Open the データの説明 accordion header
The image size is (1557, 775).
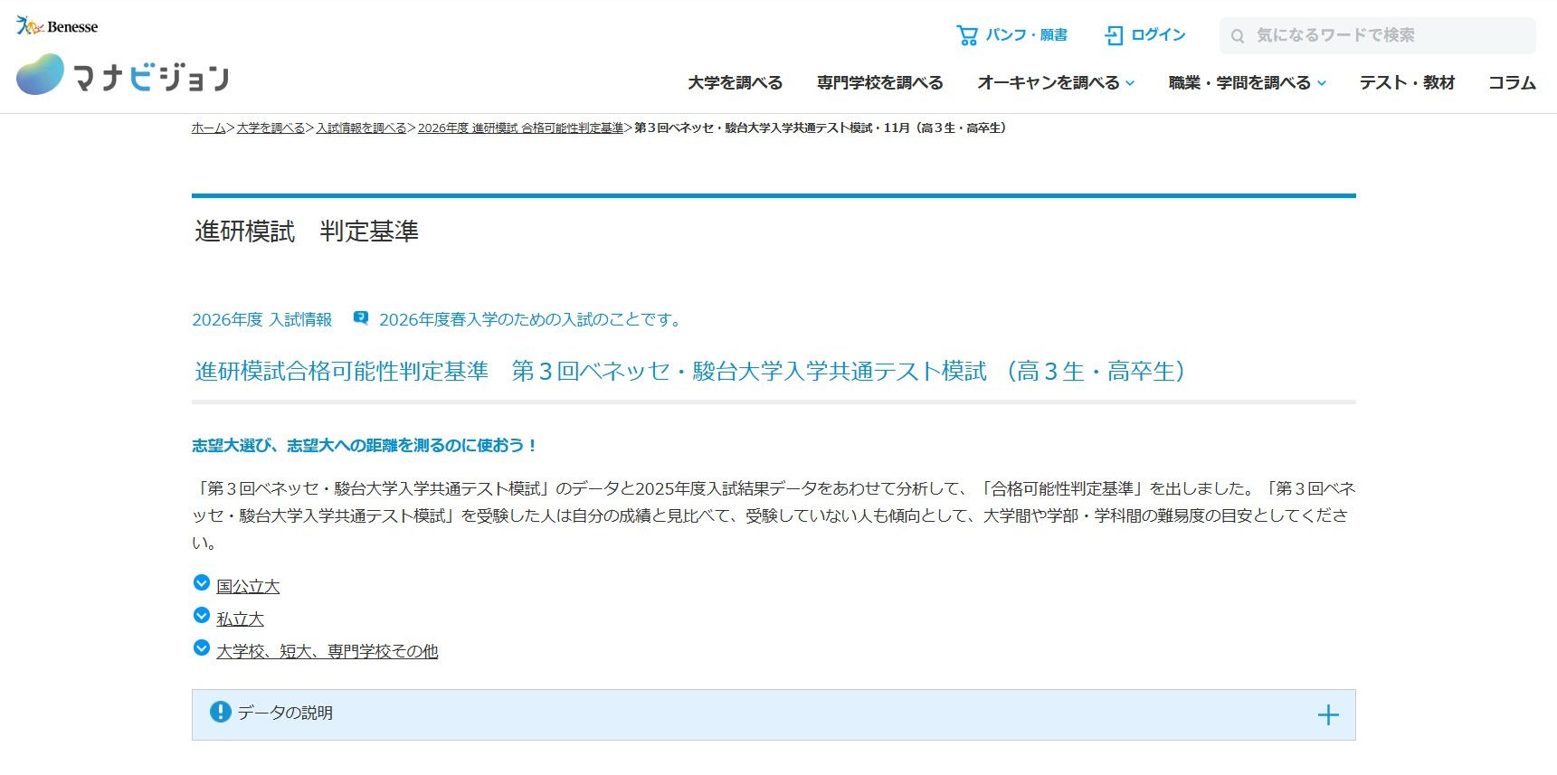774,714
